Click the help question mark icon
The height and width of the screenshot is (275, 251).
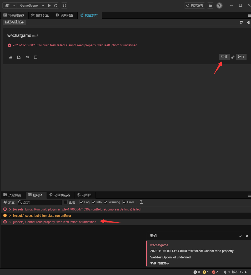point(219,6)
